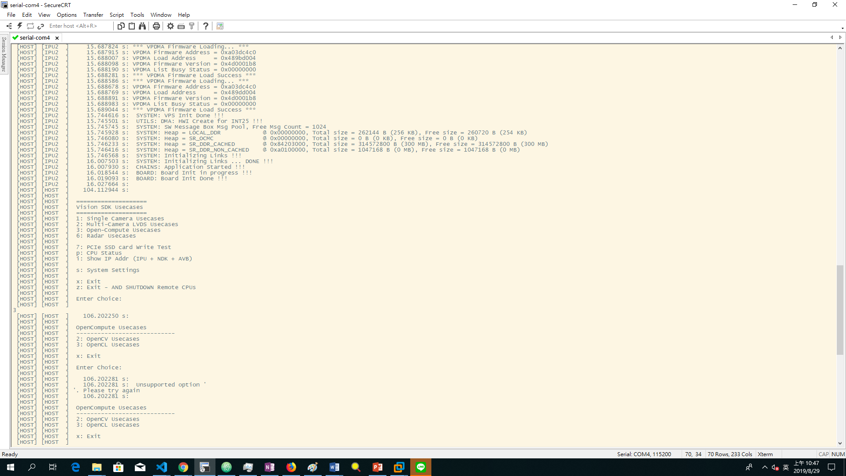
Task: Click the Keymap Editor keyboard icon
Action: [x=181, y=26]
